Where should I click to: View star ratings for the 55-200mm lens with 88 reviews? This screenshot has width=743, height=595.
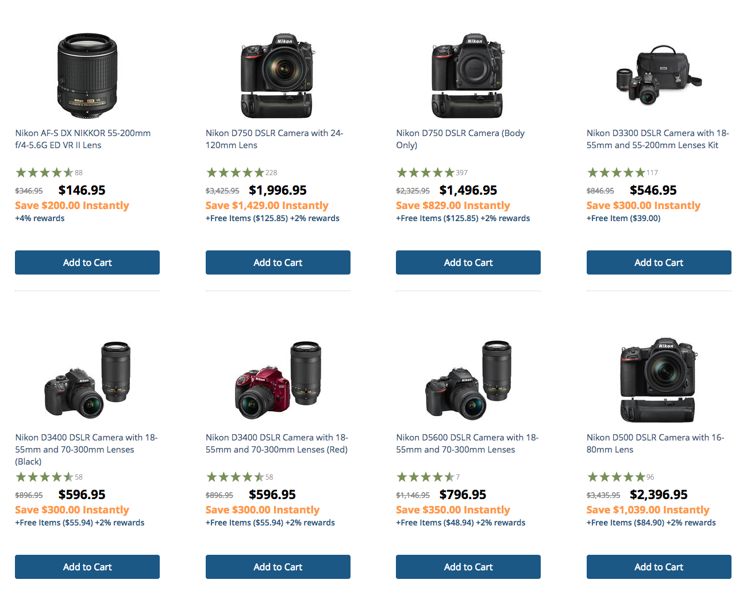[x=49, y=172]
